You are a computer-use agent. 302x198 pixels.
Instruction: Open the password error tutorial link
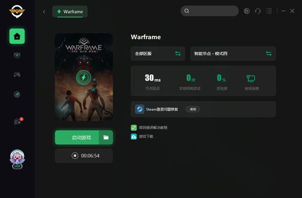click(x=153, y=127)
